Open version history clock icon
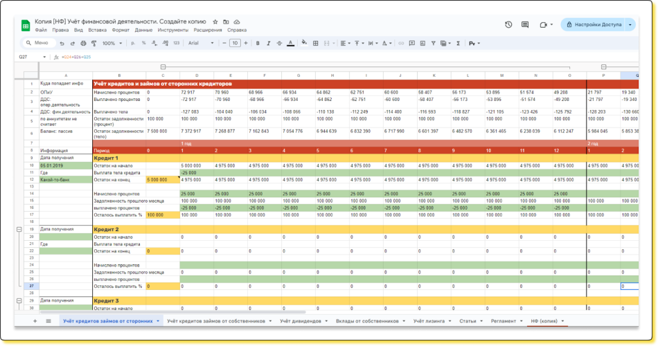Screen dimensions: 658x346 coord(508,24)
